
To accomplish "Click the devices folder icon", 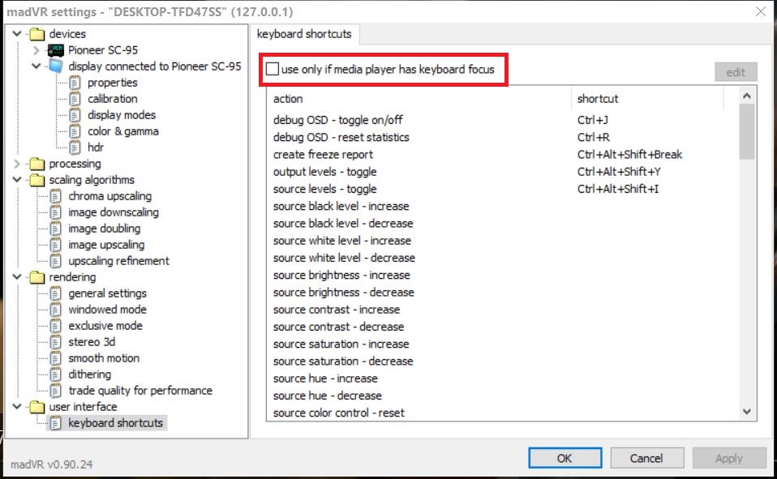I will coord(36,34).
